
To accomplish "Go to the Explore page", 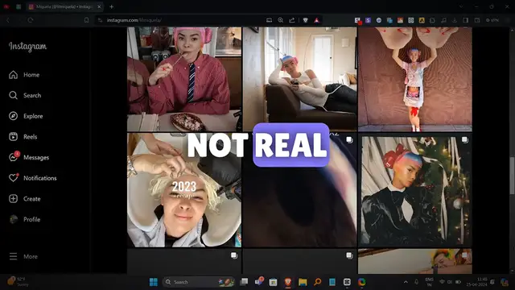I will point(26,116).
